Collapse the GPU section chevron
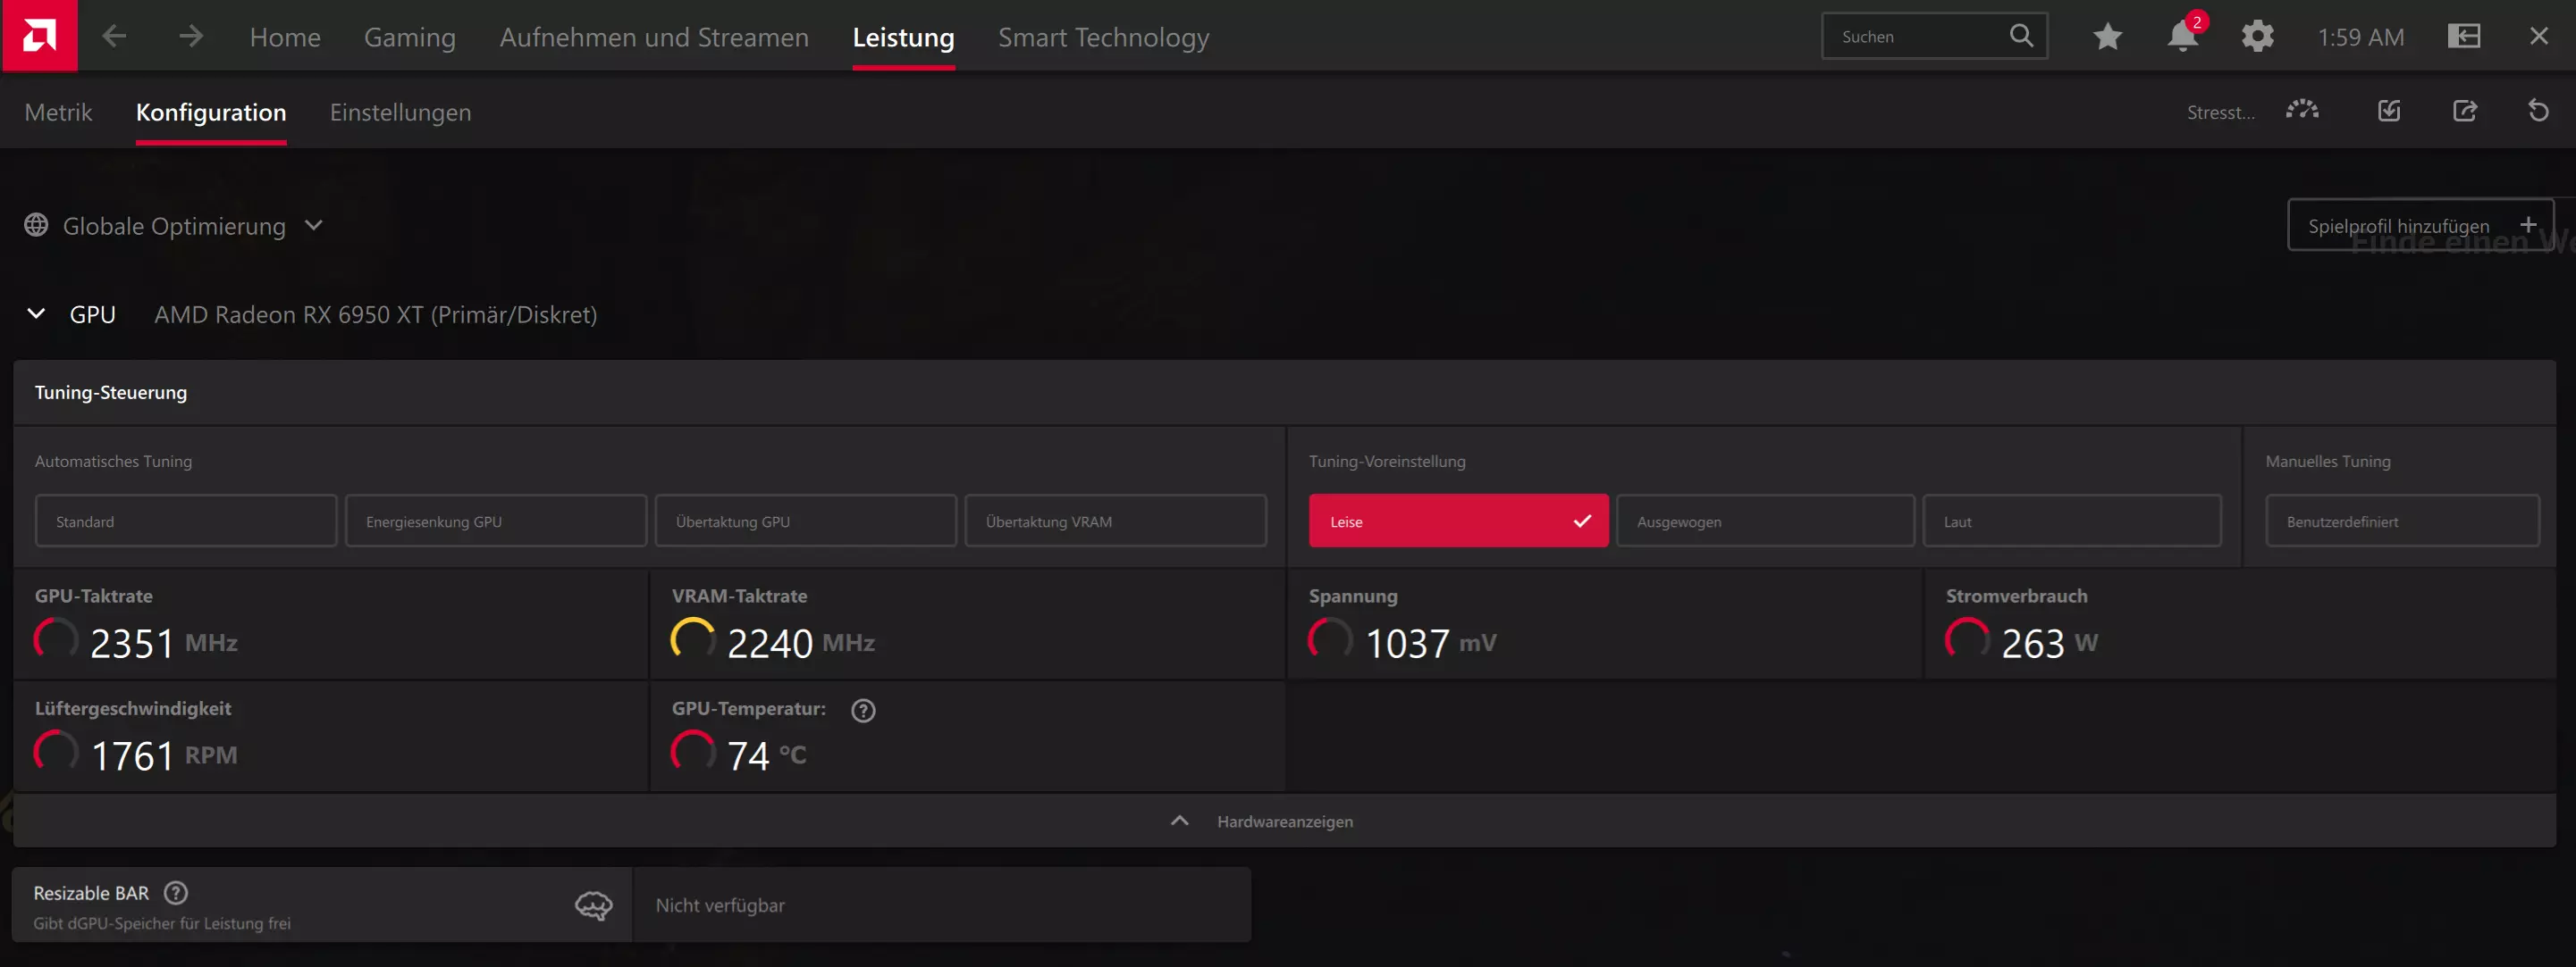This screenshot has height=967, width=2576. (x=36, y=313)
